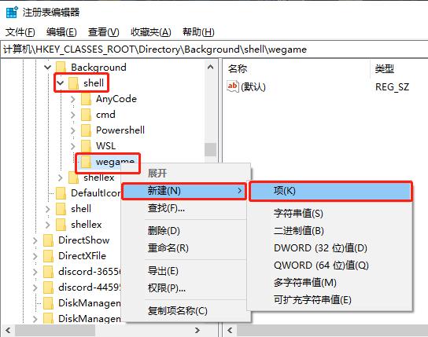428x337 pixels.
Task: Click the values pane scroll-left arrow
Action: [x=230, y=330]
